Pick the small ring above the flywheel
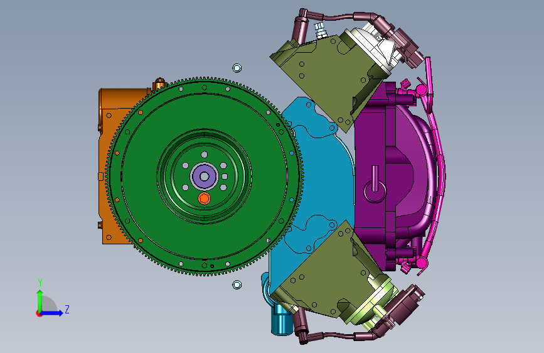 237,68
